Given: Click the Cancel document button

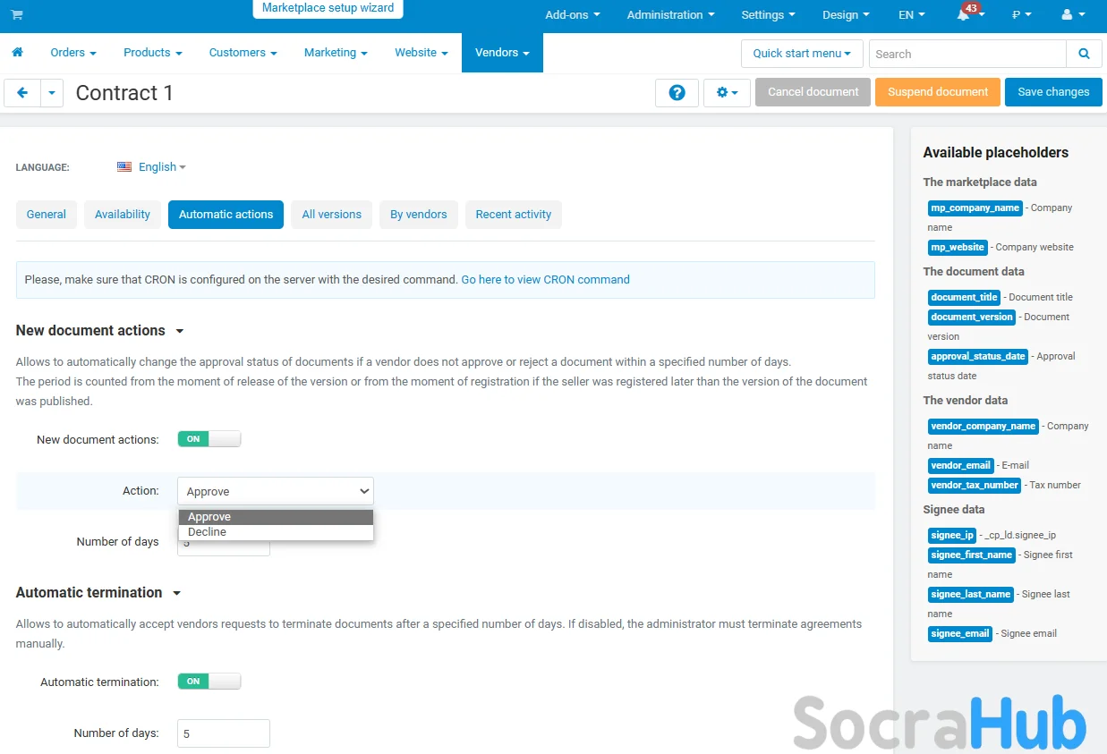Looking at the screenshot, I should coord(813,92).
